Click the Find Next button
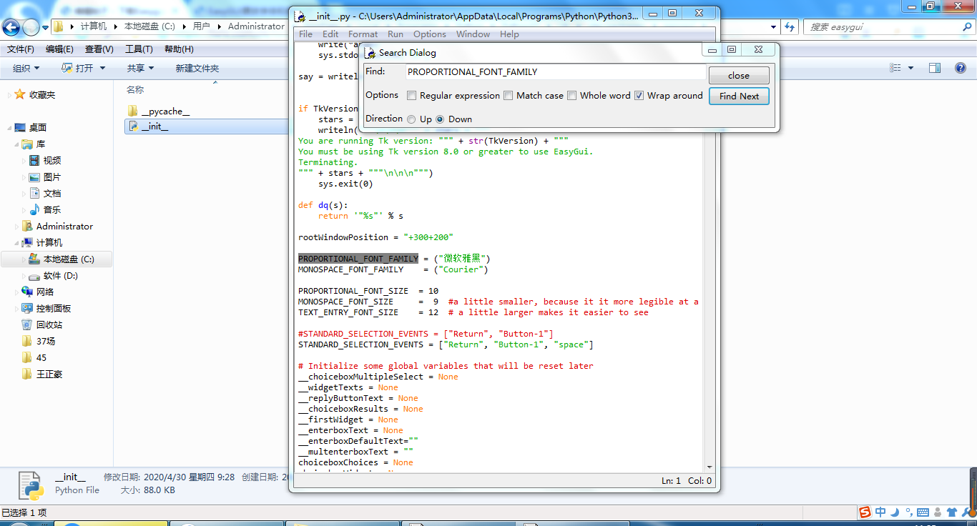This screenshot has height=526, width=977. pyautogui.click(x=739, y=96)
